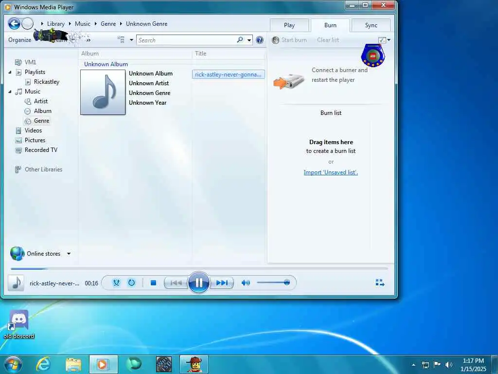The height and width of the screenshot is (374, 498).
Task: Expand Online stores dropdown arrow
Action: (x=69, y=254)
